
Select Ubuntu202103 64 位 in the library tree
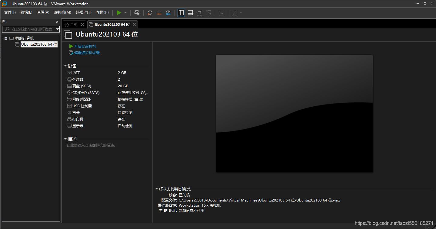39,44
